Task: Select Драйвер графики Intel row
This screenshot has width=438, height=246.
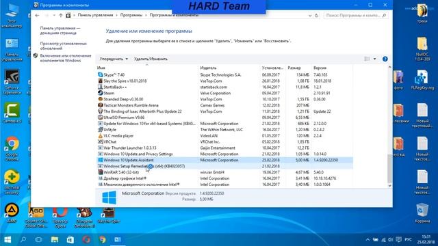Action: pos(224,178)
